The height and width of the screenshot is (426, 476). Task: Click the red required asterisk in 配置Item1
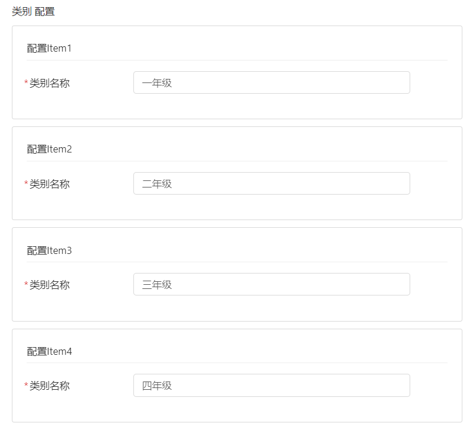point(26,84)
